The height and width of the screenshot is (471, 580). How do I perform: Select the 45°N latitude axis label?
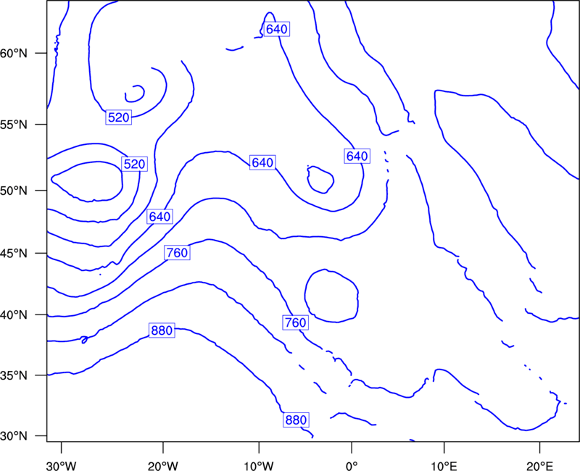tap(14, 253)
